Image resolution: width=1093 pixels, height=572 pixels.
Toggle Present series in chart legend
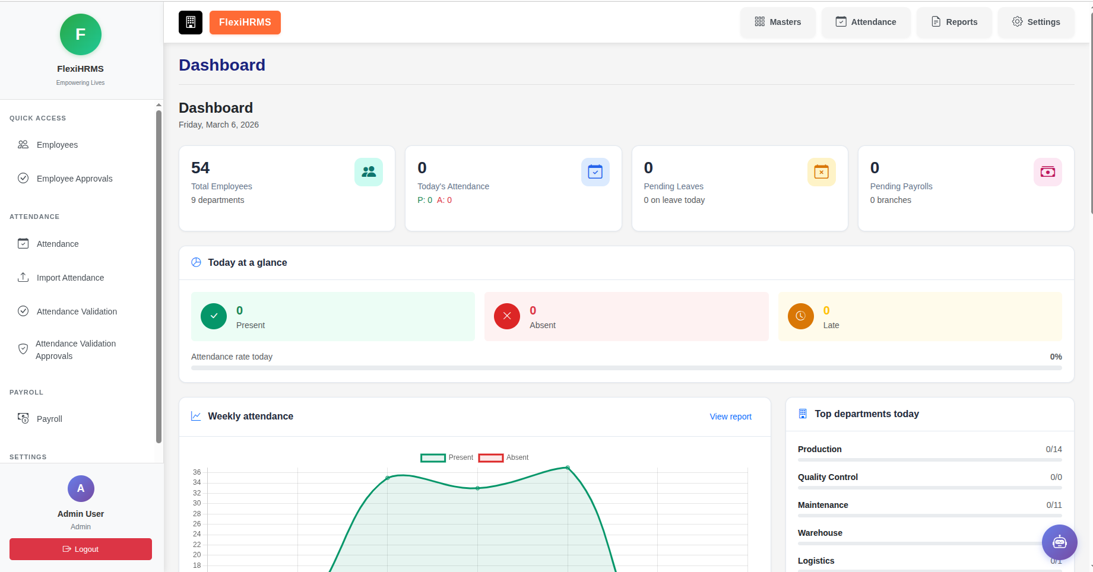pyautogui.click(x=446, y=457)
